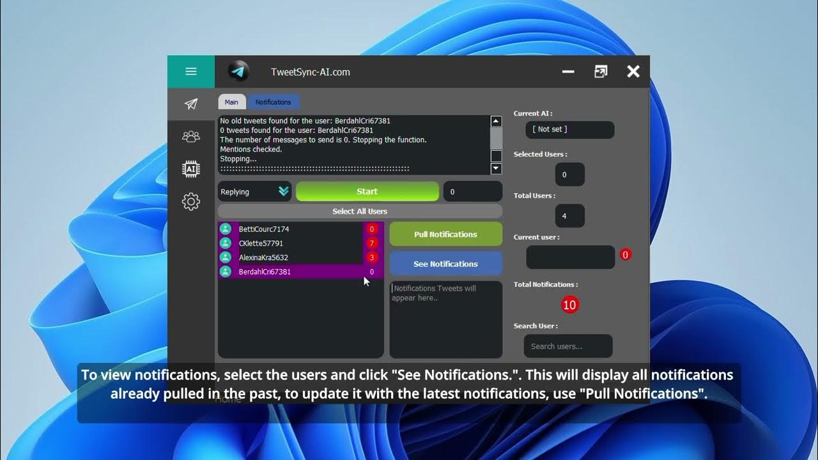The image size is (818, 460).
Task: Click the Search users input field
Action: [x=567, y=346]
